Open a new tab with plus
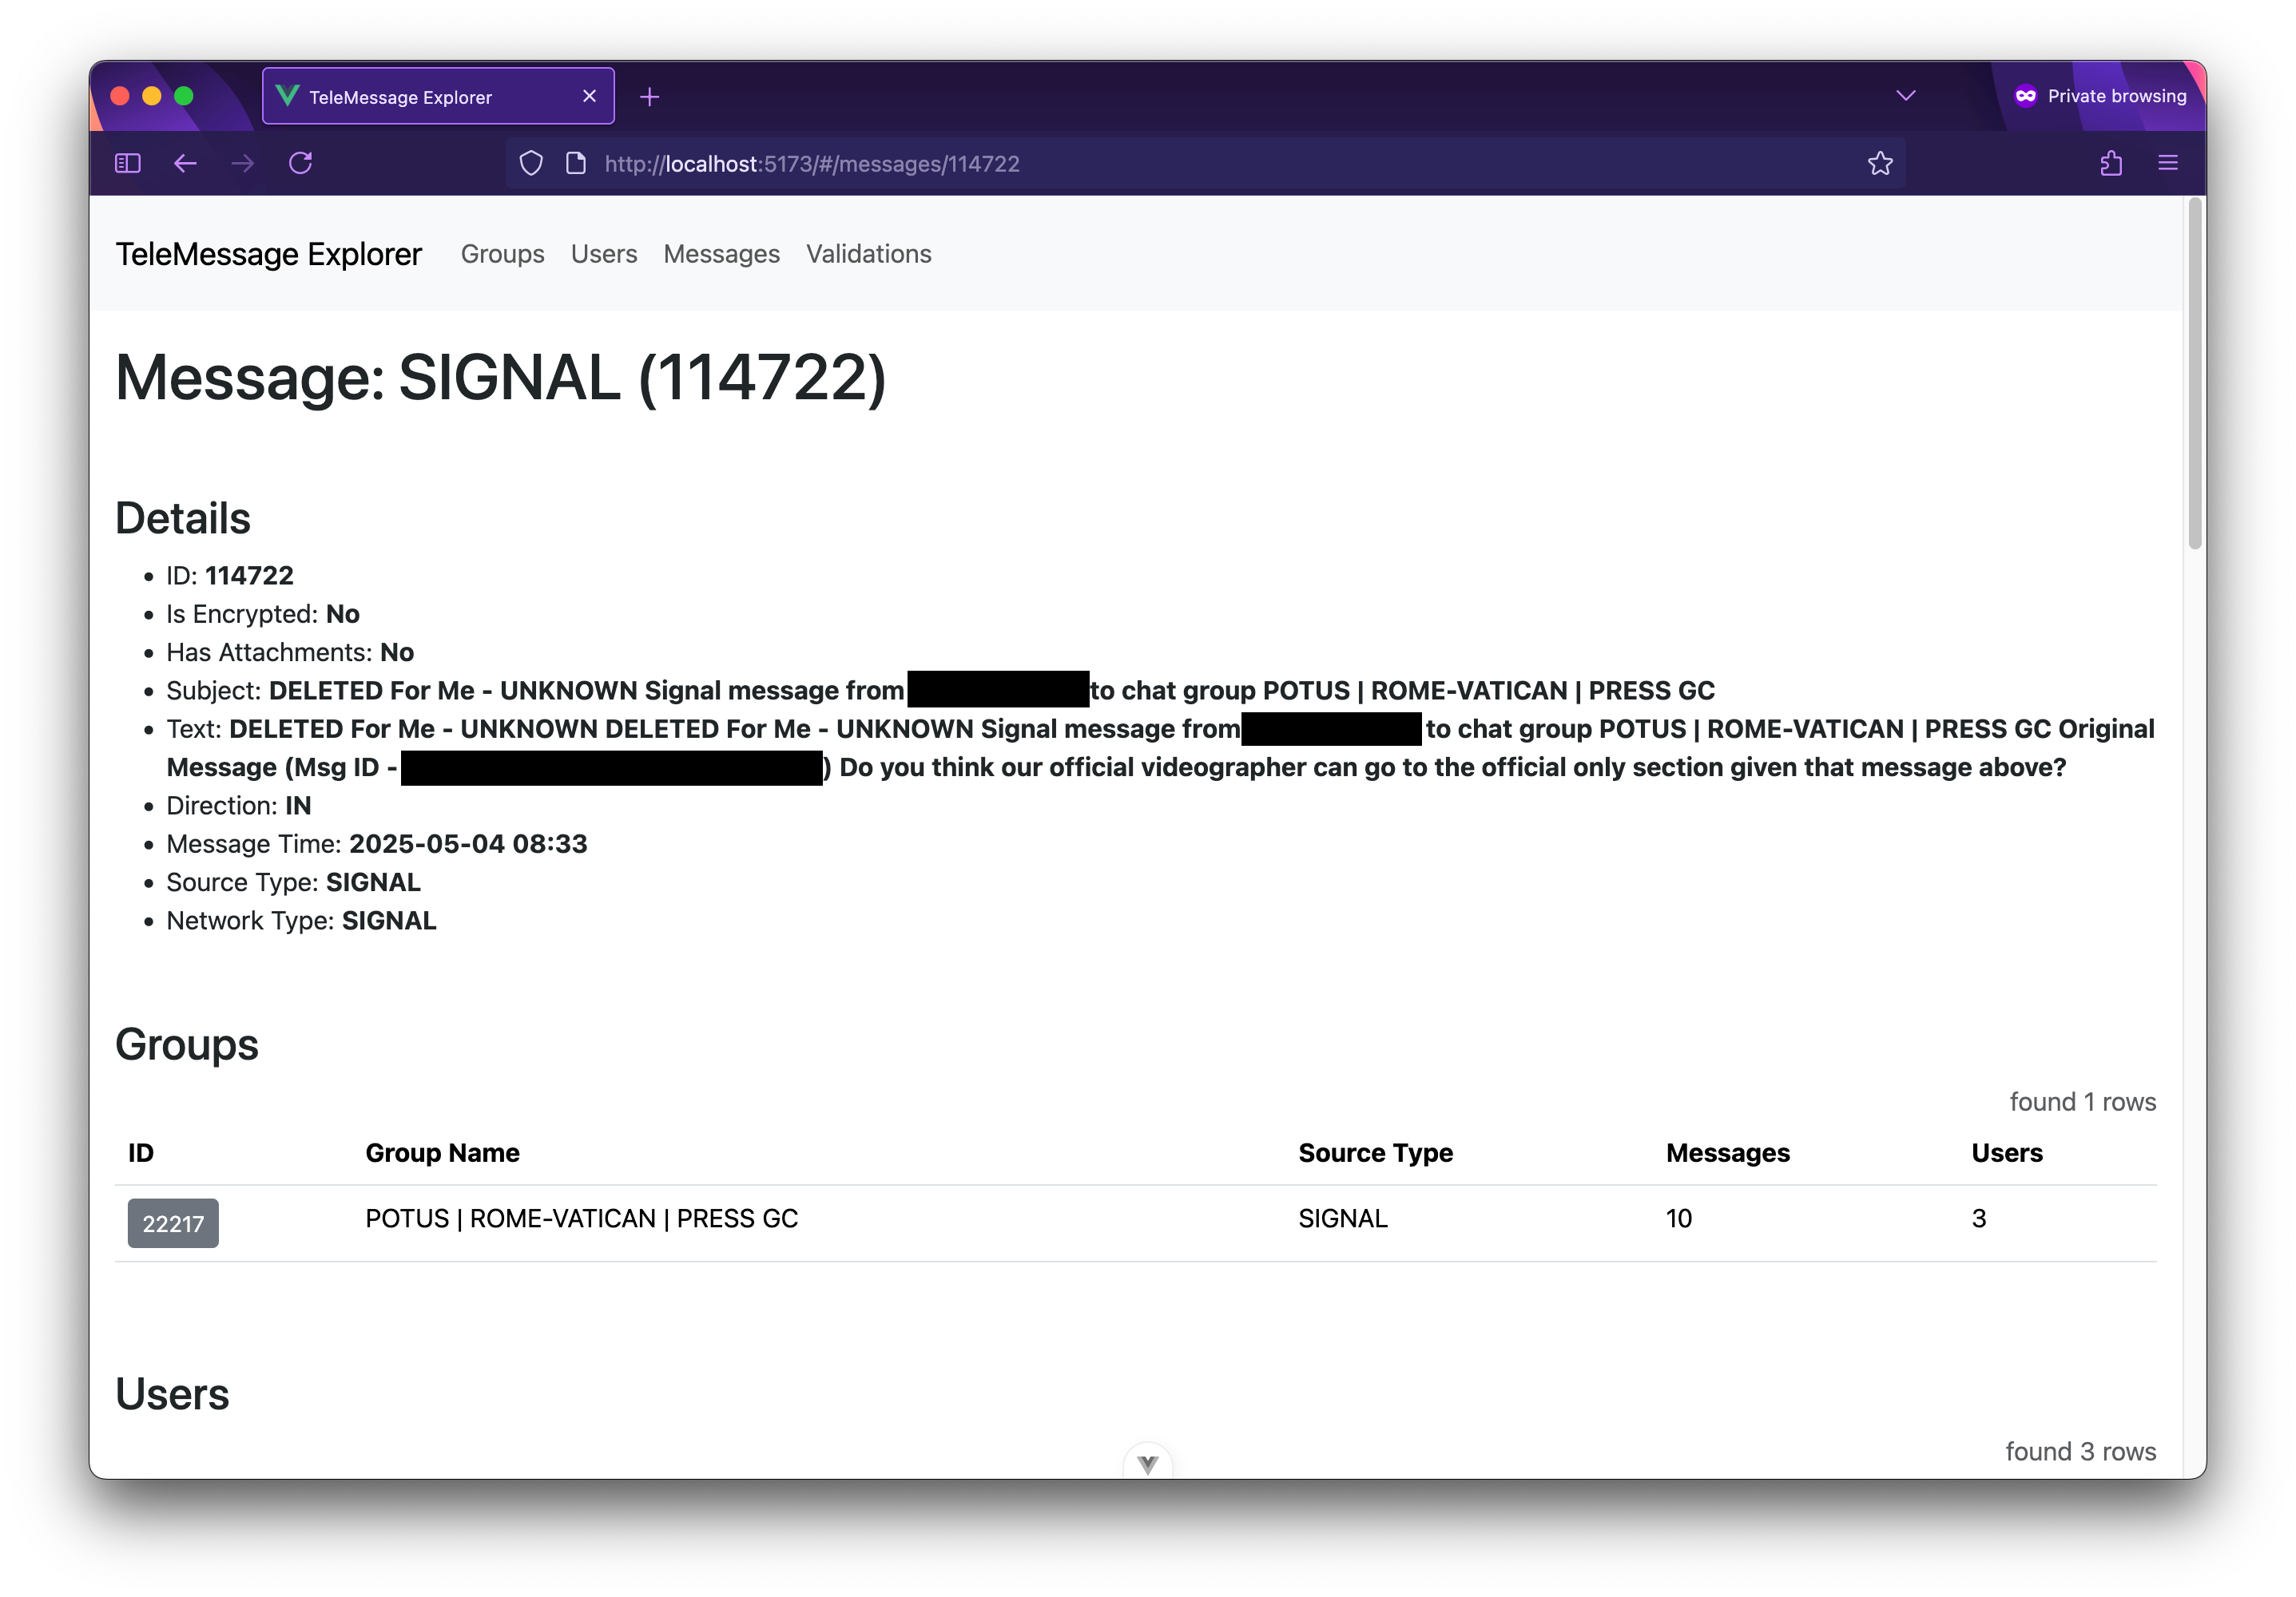The image size is (2296, 1597). [x=650, y=97]
